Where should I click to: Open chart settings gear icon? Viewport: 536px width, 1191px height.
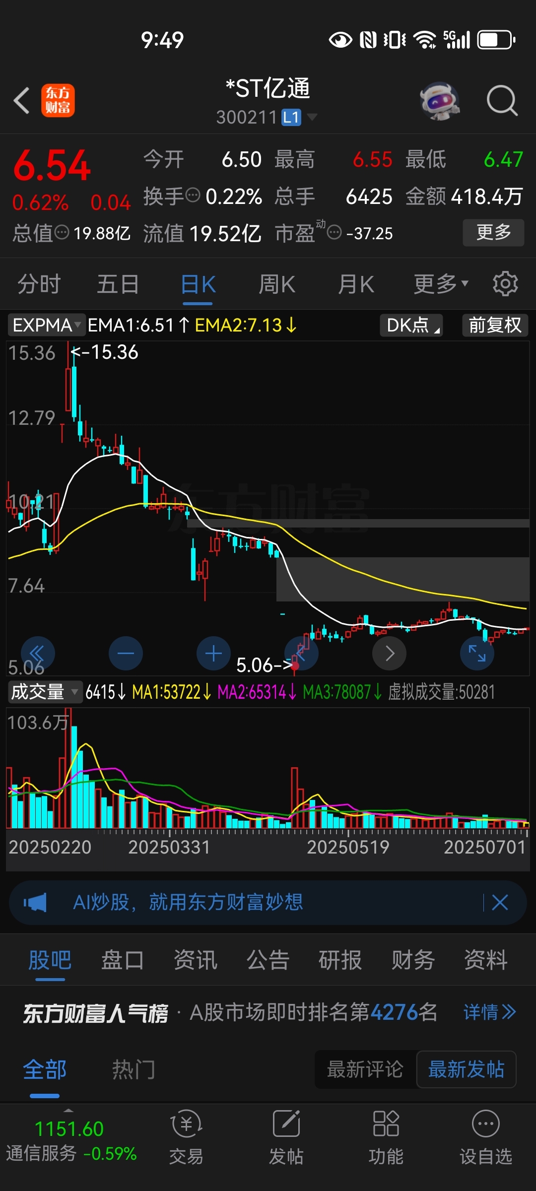(x=505, y=284)
